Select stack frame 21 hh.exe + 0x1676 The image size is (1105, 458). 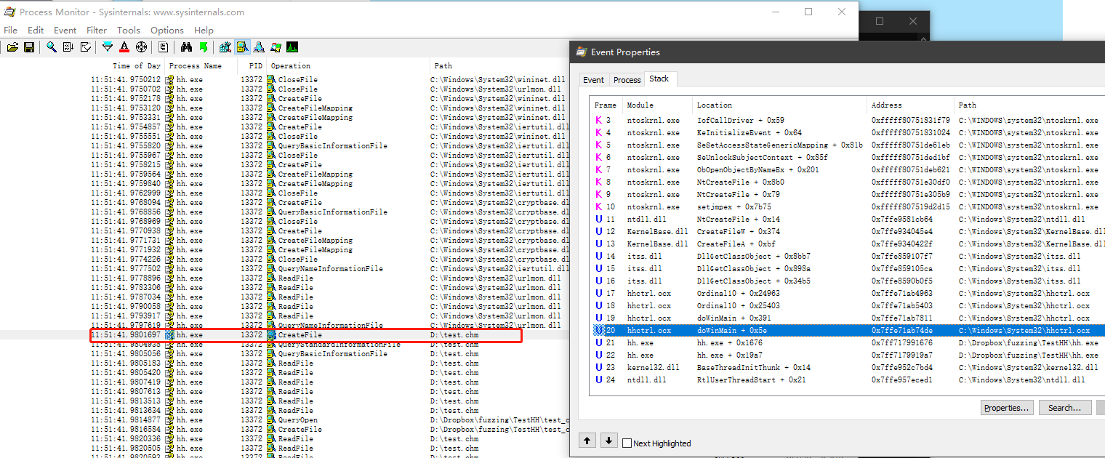[x=847, y=343]
